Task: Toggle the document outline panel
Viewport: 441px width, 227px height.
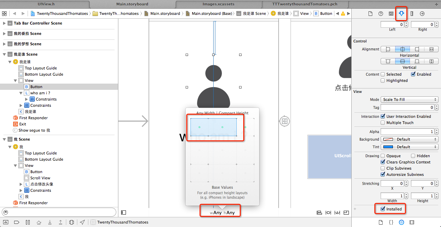Action: [124, 212]
